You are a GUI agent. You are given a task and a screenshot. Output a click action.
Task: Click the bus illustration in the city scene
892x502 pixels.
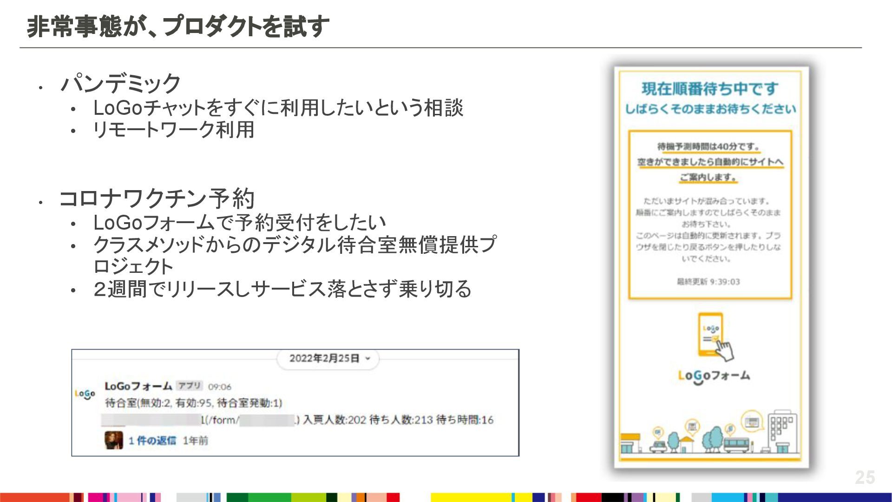736,444
